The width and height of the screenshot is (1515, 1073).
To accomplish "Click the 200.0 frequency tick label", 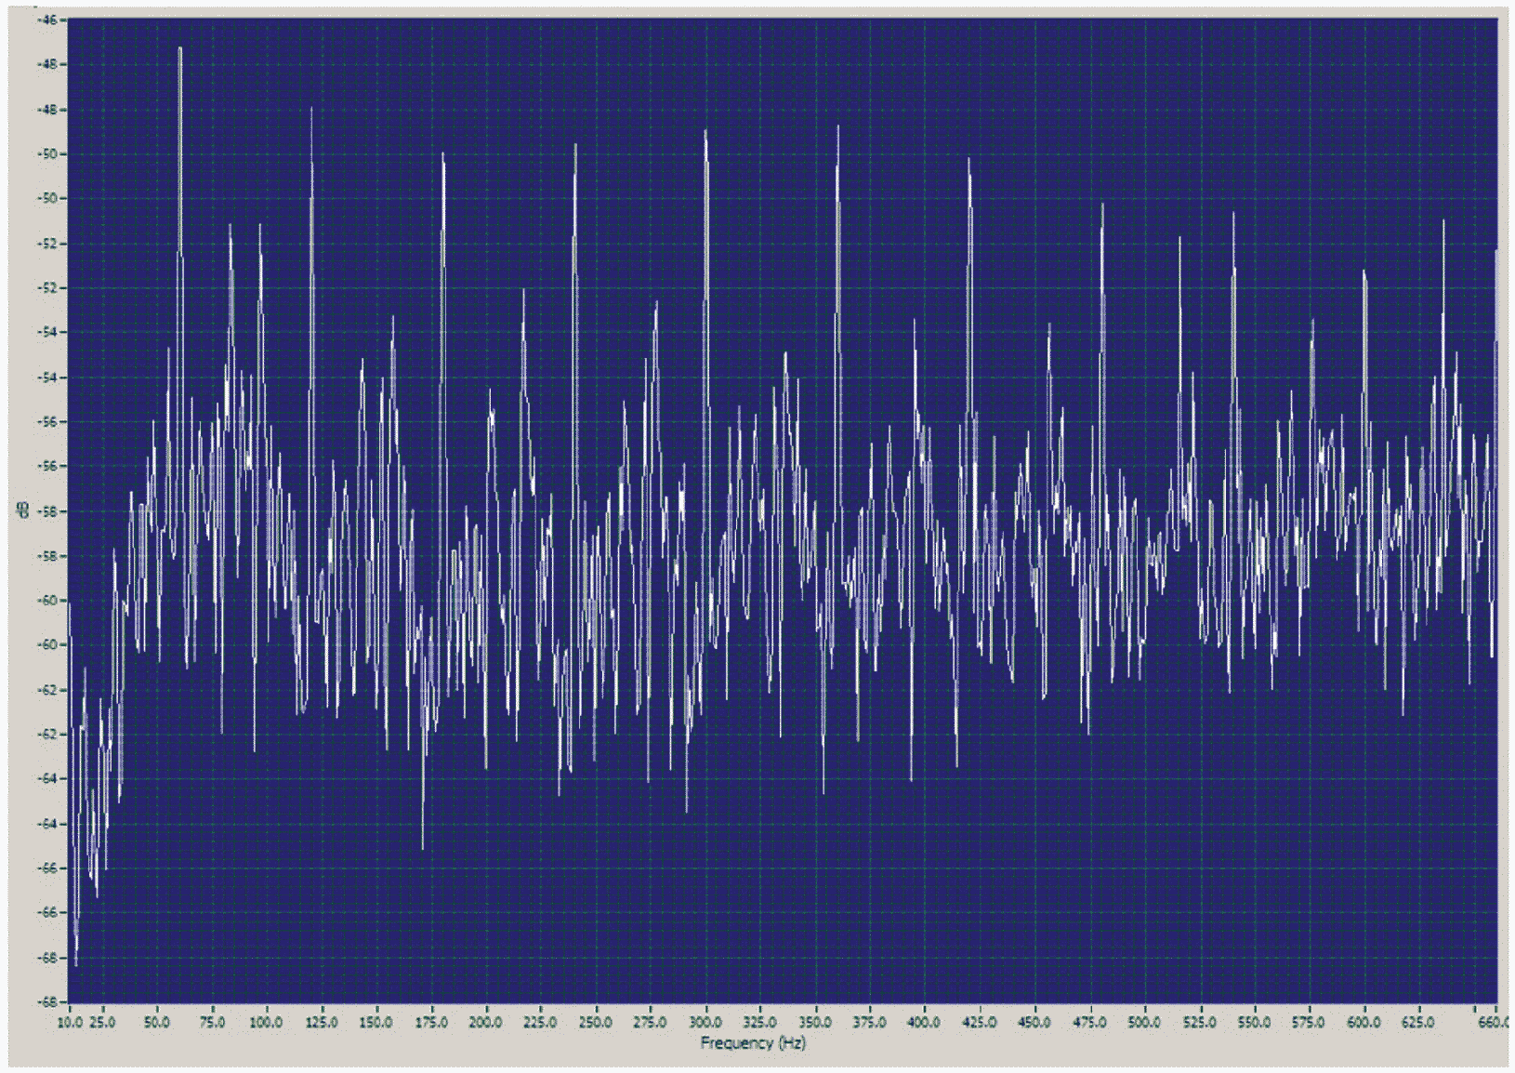I will point(486,1023).
